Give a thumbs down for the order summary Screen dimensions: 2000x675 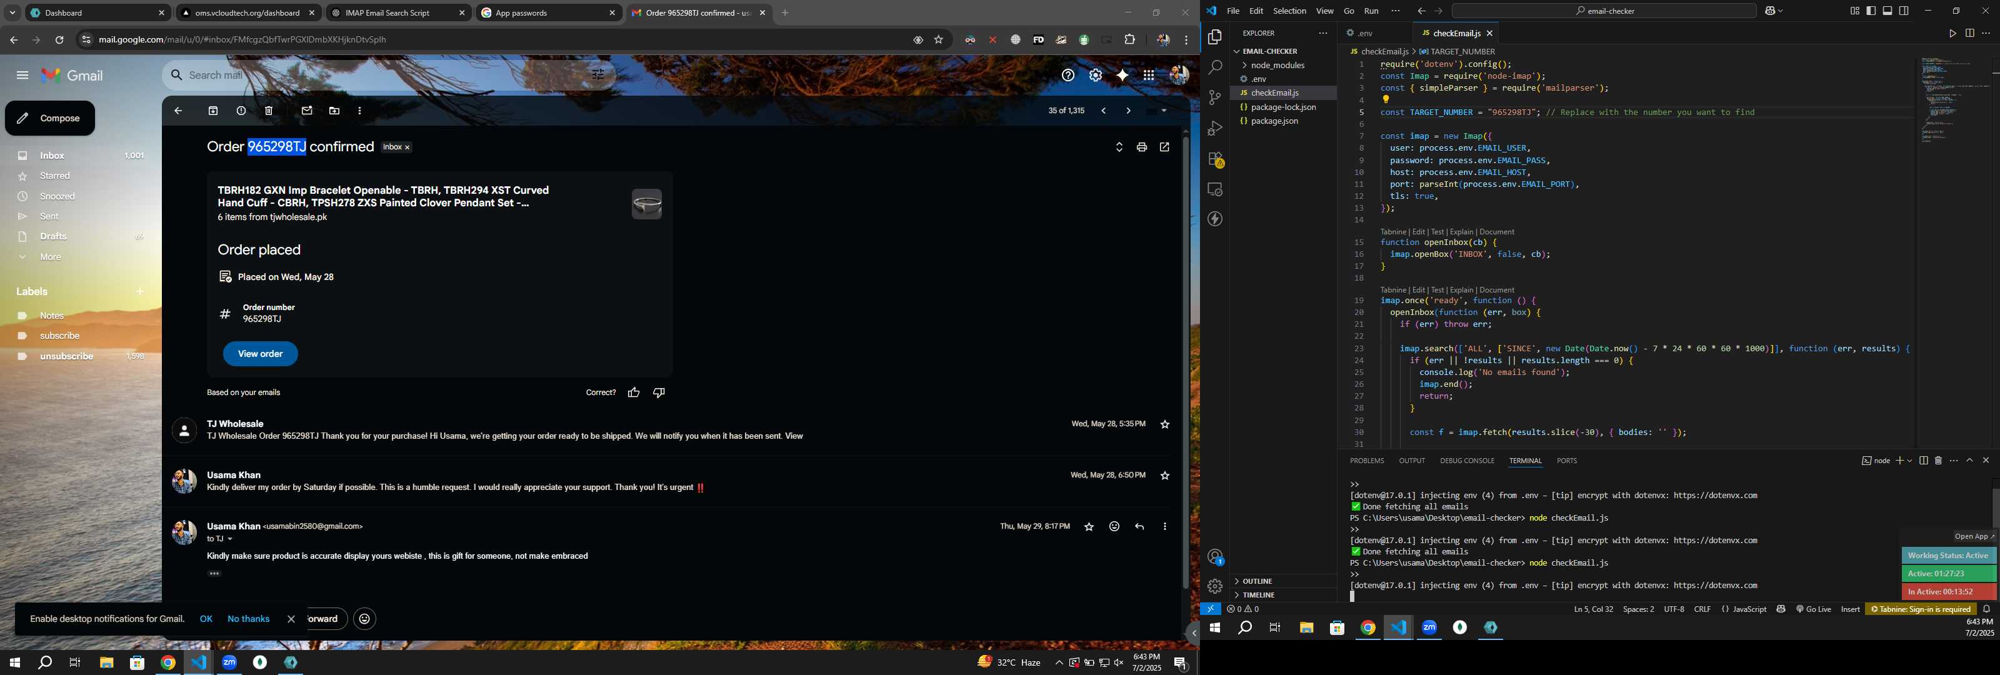tap(659, 393)
